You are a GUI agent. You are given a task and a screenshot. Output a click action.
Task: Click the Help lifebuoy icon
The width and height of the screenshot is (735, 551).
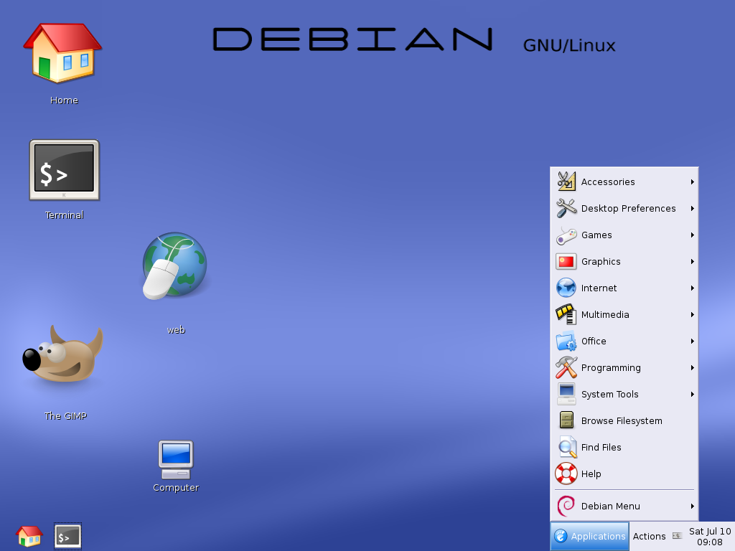pyautogui.click(x=566, y=474)
